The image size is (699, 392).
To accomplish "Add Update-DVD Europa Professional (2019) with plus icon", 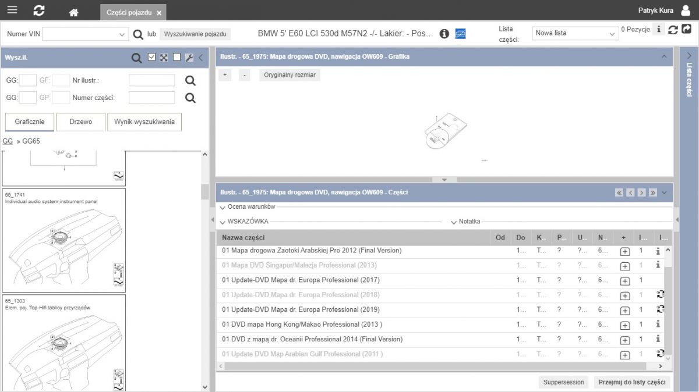I will click(x=624, y=311).
